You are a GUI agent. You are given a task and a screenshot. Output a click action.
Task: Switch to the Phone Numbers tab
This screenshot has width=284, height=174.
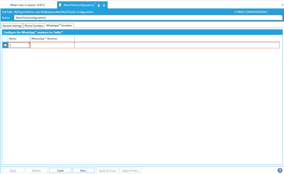pyautogui.click(x=34, y=26)
